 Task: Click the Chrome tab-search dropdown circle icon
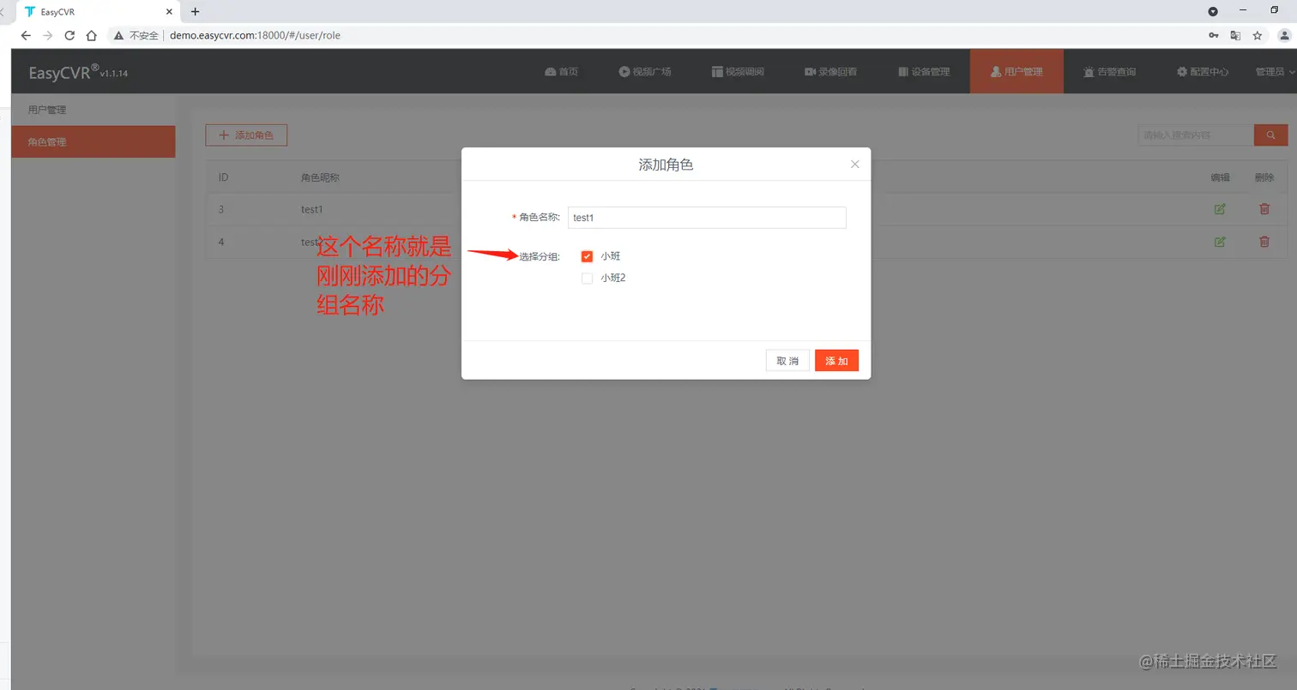[1213, 11]
